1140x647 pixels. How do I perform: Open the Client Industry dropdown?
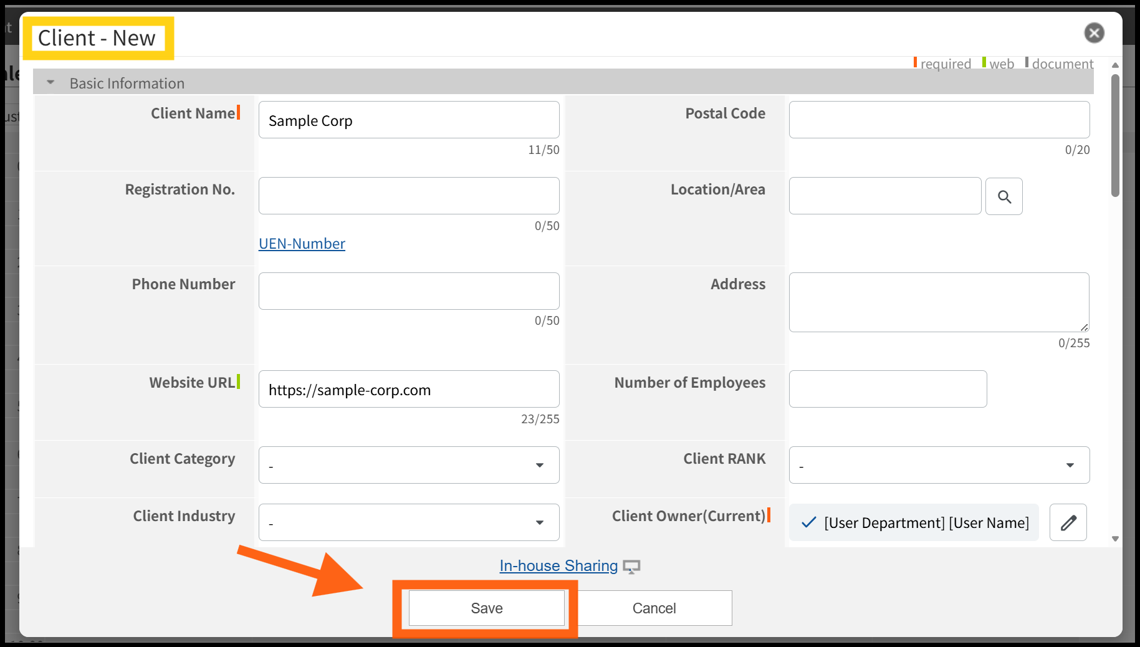[x=409, y=522]
